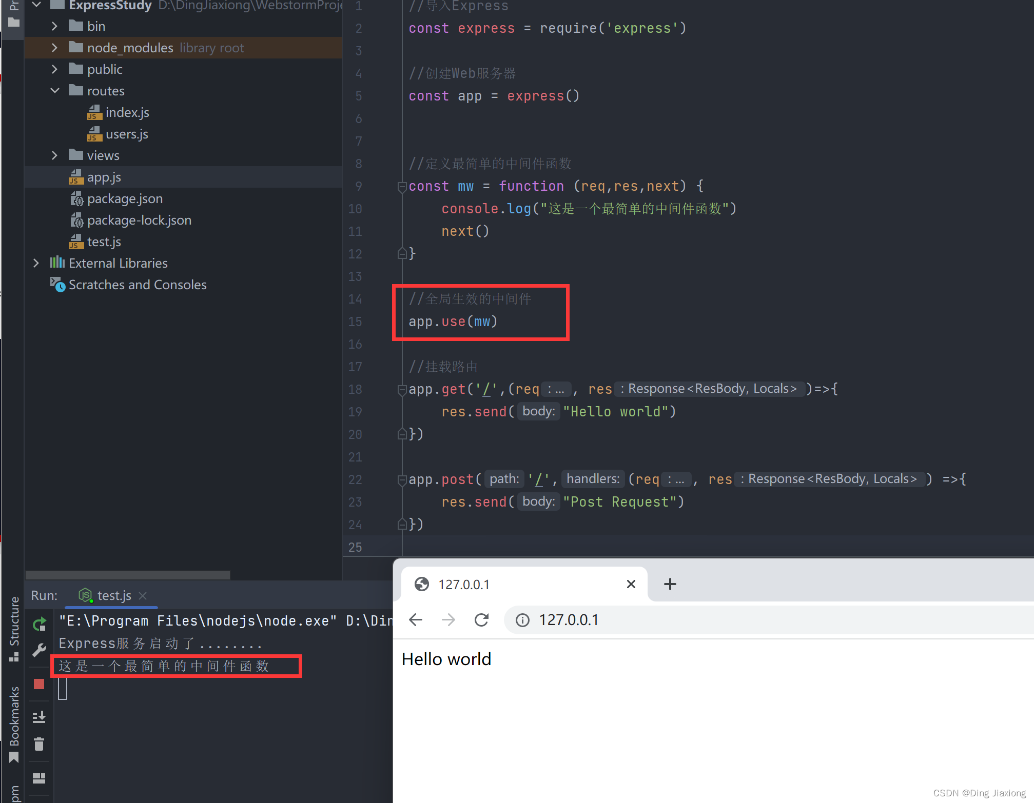Toggle the code fold at line 18

pyautogui.click(x=402, y=390)
